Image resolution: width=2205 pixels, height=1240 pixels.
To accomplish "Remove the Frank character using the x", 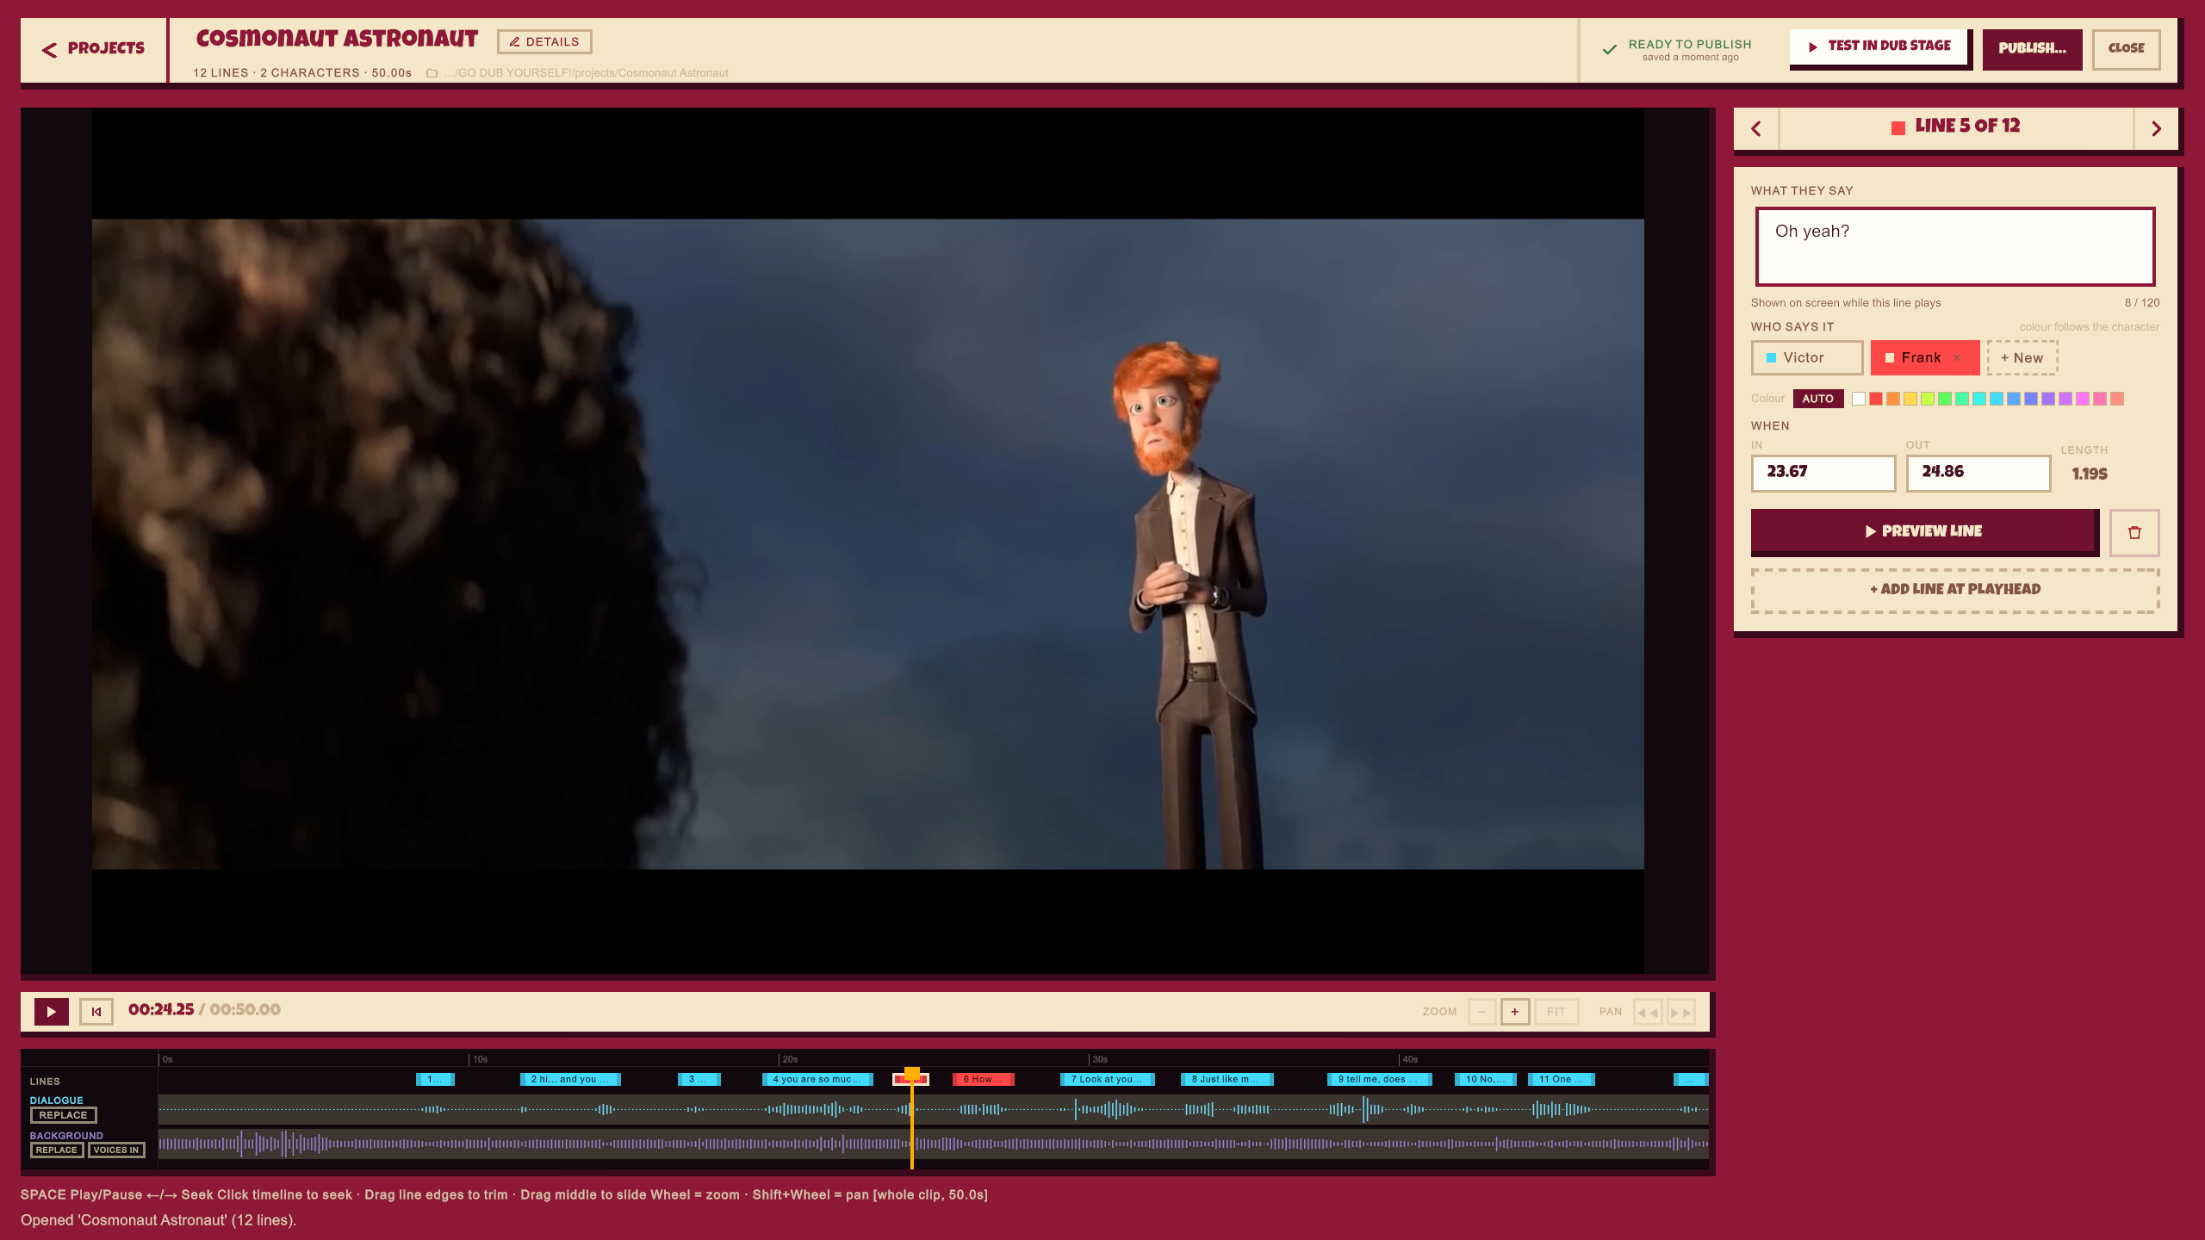I will (x=1957, y=358).
